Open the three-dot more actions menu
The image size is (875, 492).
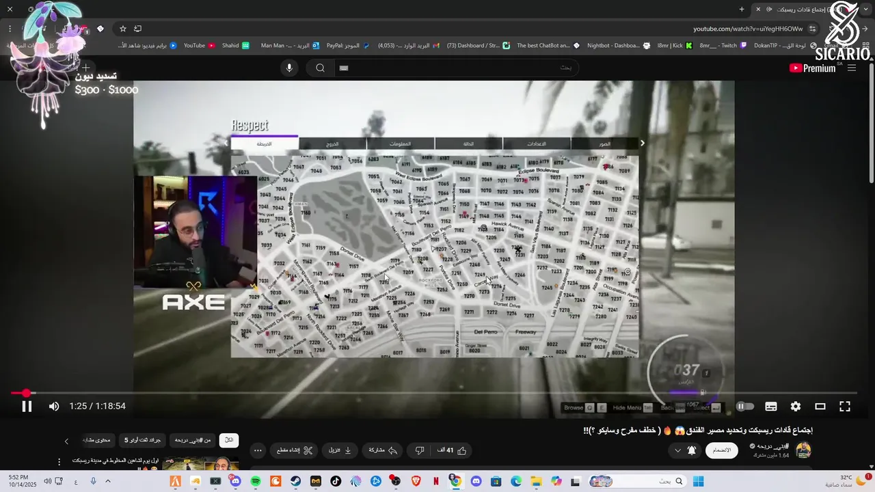pyautogui.click(x=258, y=450)
